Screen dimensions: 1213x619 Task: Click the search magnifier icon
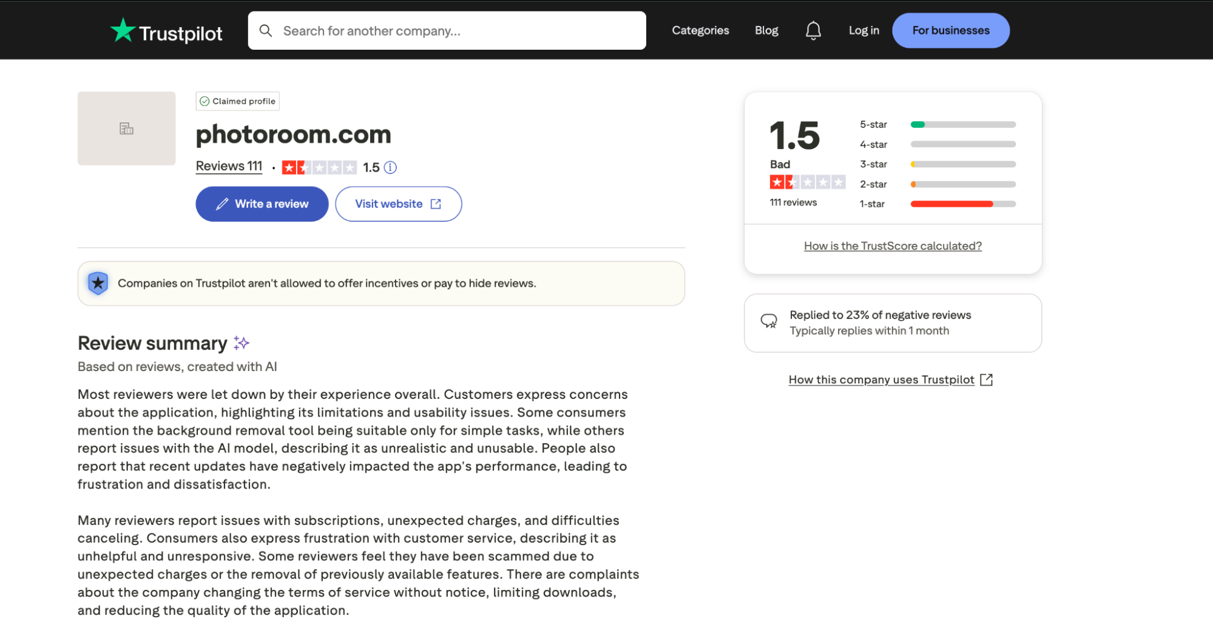coord(266,30)
